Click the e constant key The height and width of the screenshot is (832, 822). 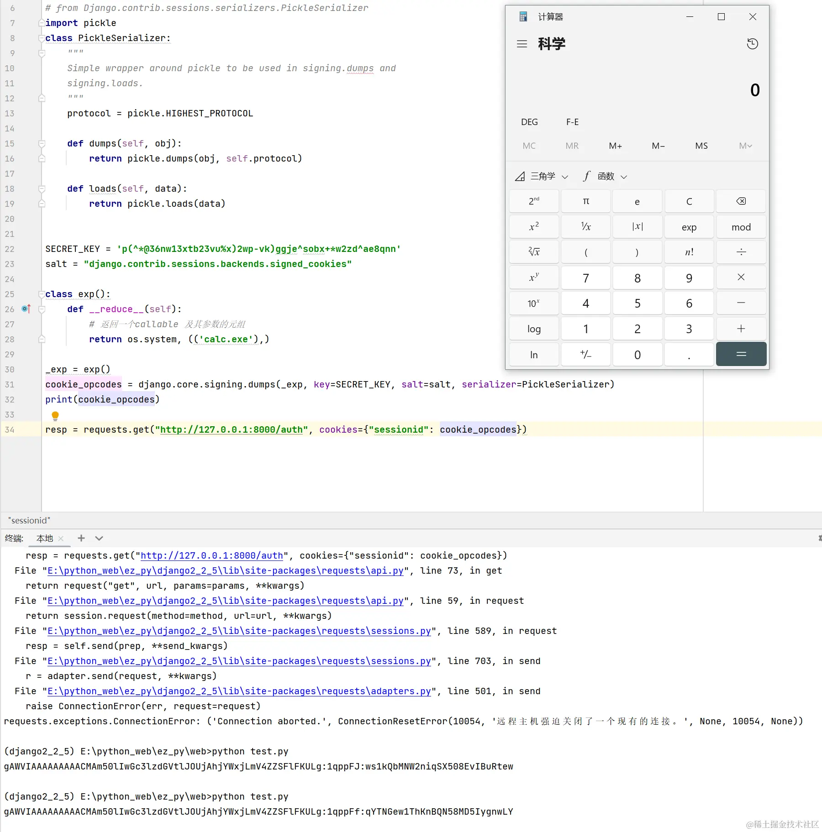(638, 201)
